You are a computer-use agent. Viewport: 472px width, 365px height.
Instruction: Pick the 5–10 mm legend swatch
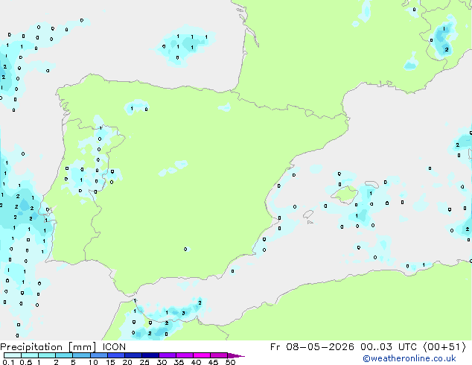pos(81,355)
